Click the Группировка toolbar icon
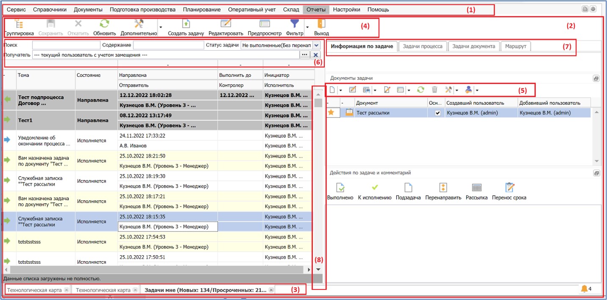 point(19,25)
